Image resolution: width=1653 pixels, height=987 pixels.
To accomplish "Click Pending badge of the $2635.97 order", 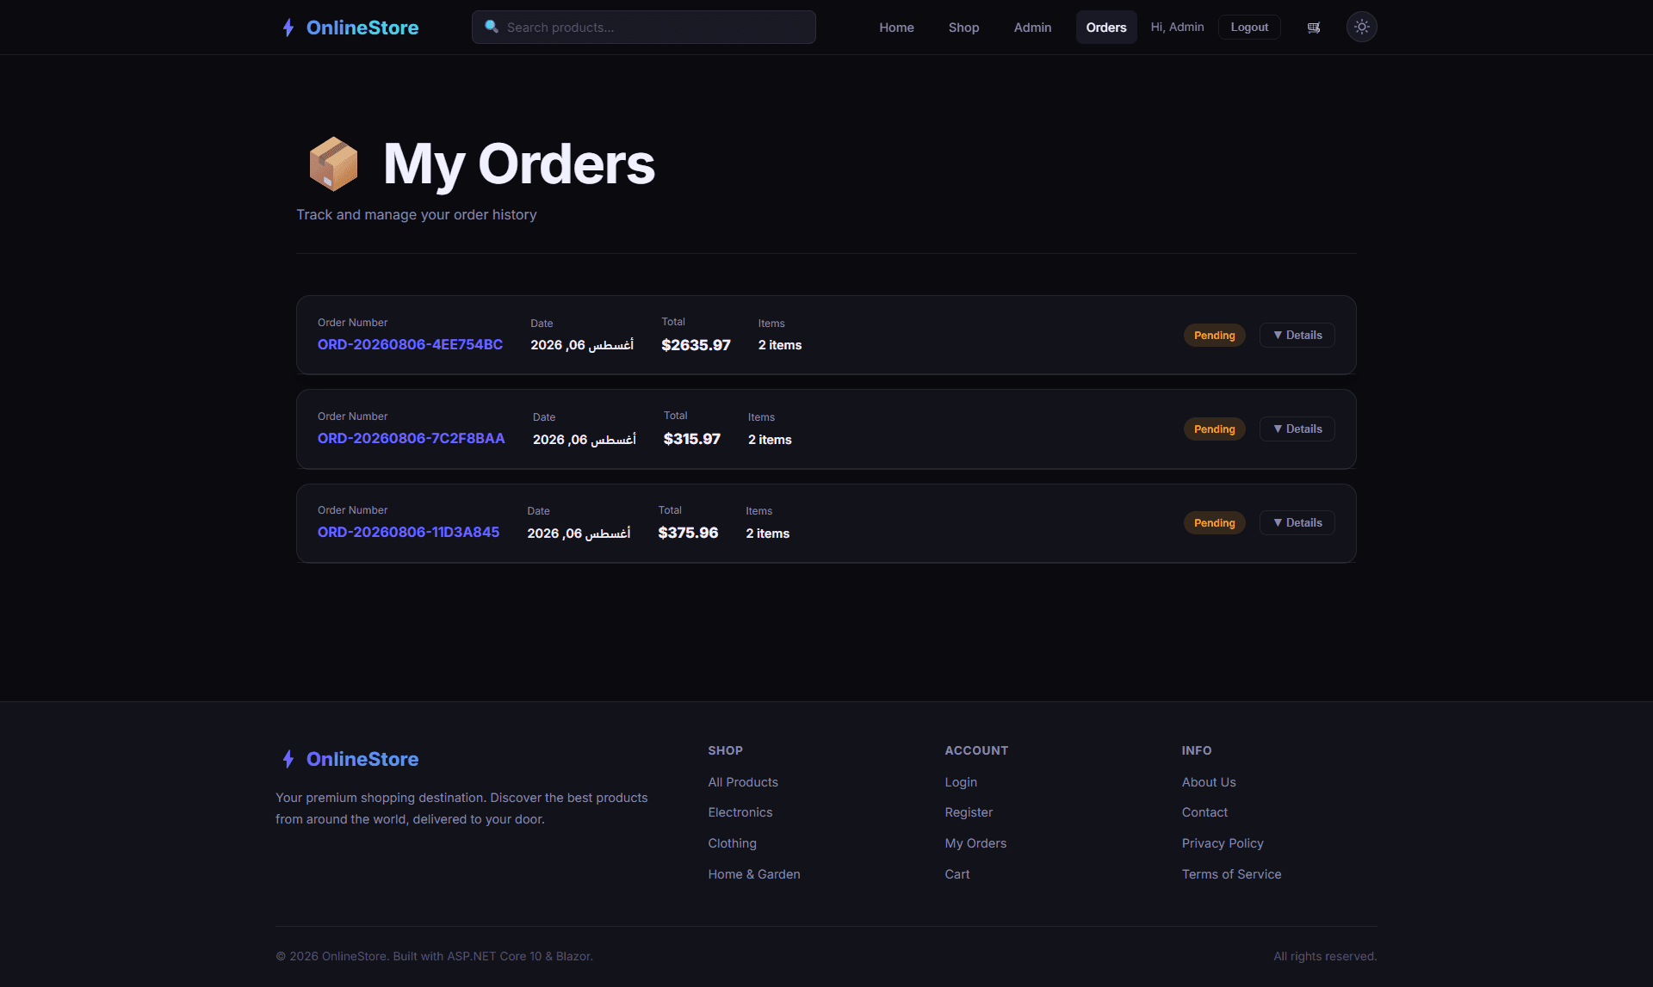I will (x=1214, y=335).
